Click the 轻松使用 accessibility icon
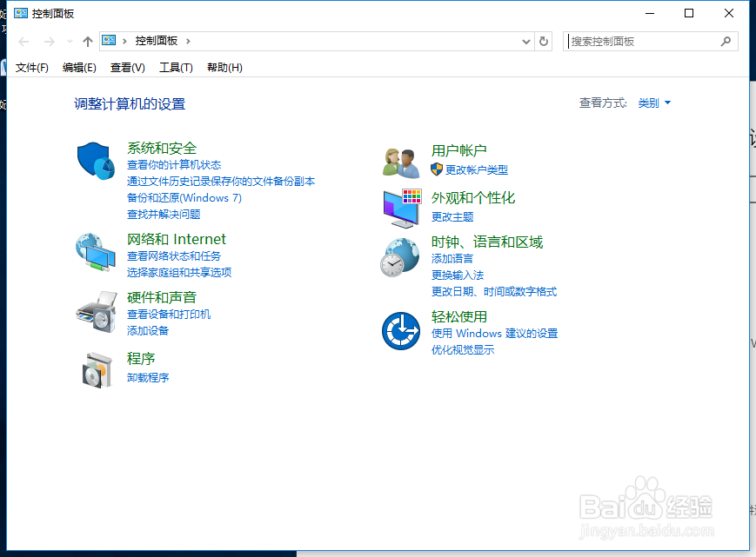The image size is (756, 557). tap(399, 331)
